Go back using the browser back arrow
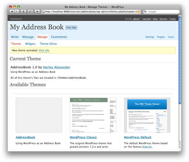This screenshot has width=189, height=162. click(x=12, y=12)
